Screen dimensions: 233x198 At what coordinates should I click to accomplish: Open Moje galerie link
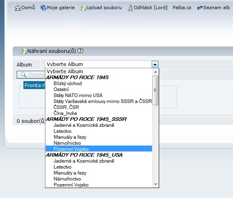[x=61, y=8]
